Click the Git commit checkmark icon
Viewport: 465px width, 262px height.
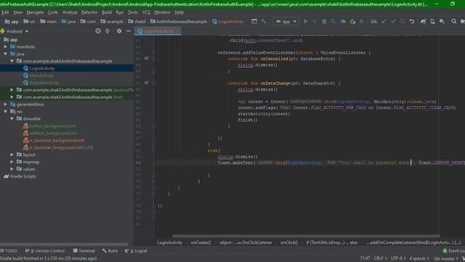click(x=393, y=21)
